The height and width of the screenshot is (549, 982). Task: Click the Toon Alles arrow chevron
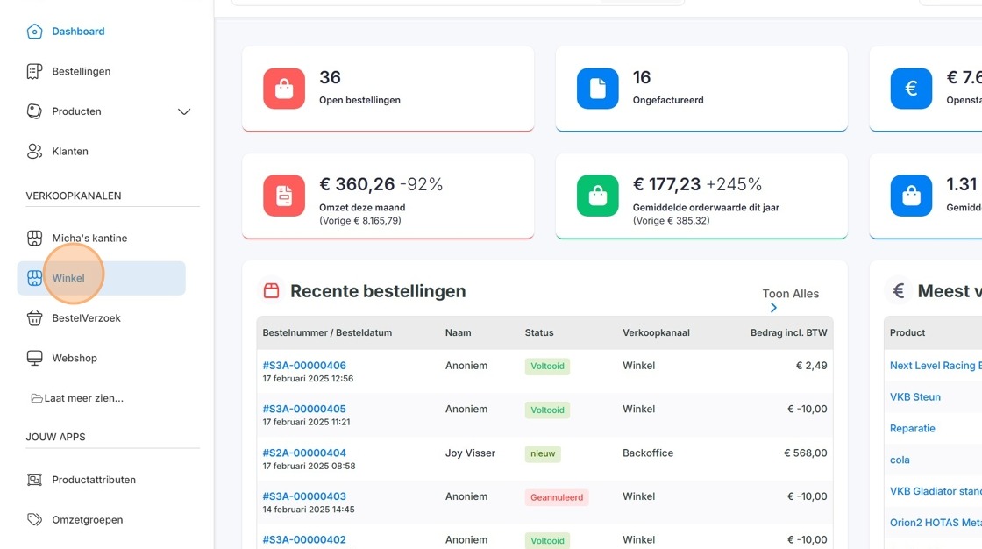(773, 308)
